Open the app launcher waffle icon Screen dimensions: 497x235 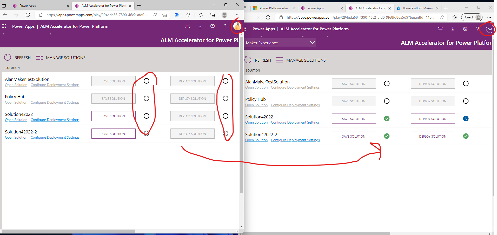point(4,26)
